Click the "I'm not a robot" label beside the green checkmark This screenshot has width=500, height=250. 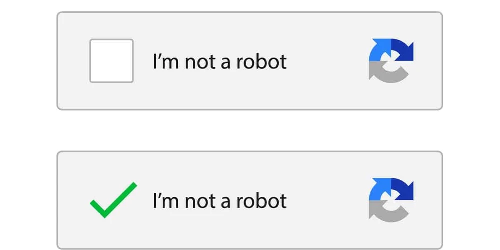tap(219, 201)
